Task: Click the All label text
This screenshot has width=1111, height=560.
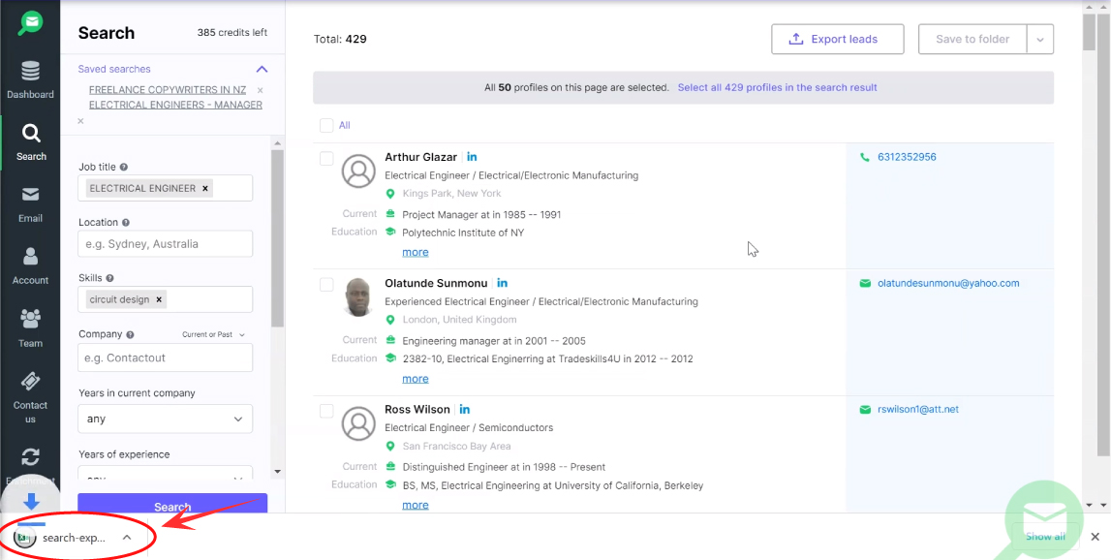Action: [345, 126]
